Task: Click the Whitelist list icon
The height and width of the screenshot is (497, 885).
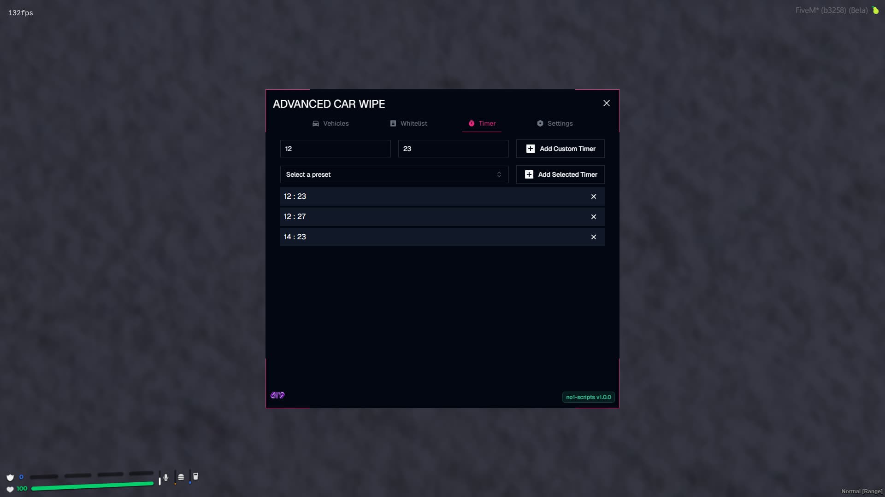Action: (393, 123)
